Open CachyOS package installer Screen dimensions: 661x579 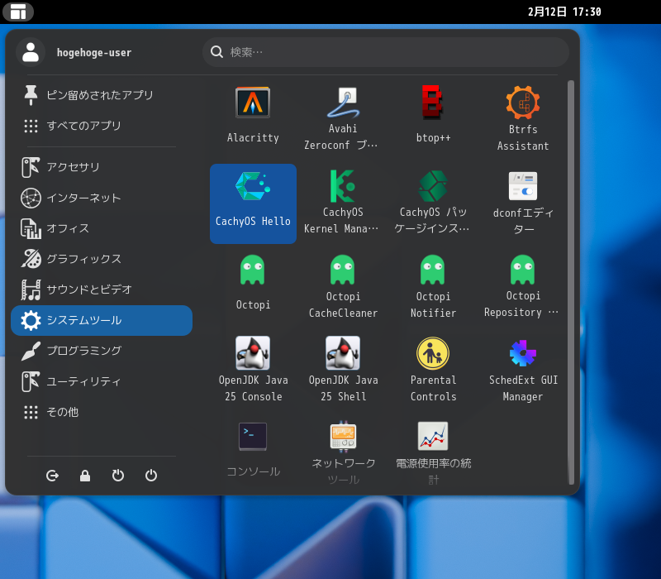433,203
